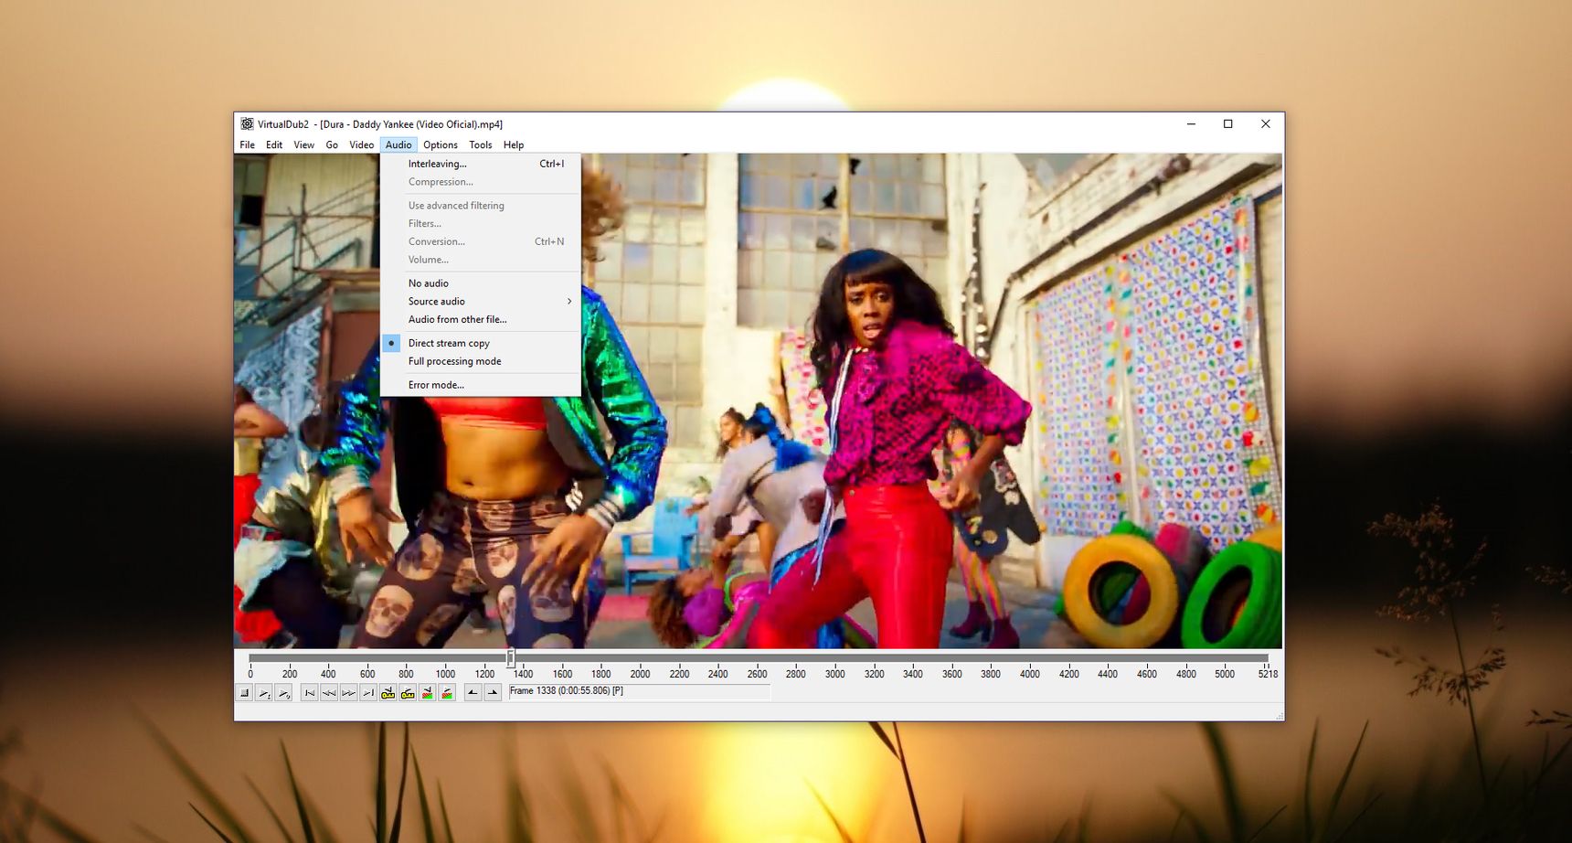Click the Conversion entry in the Audio menu
Screen dimensions: 1572x843
tap(481, 241)
